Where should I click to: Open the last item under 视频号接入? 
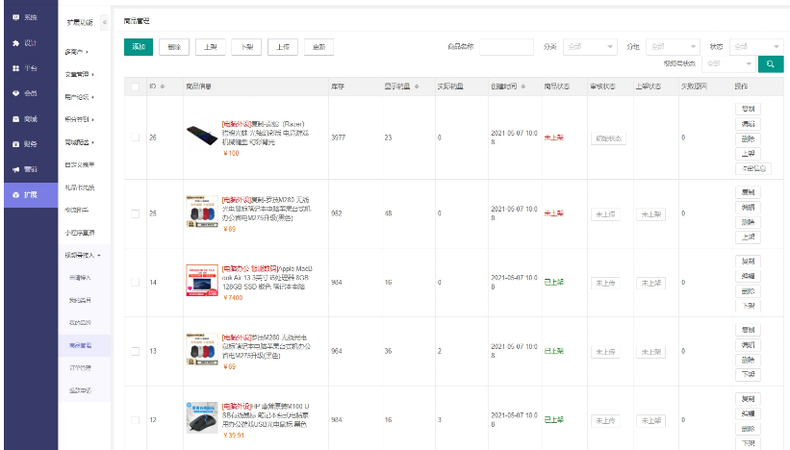pyautogui.click(x=80, y=390)
